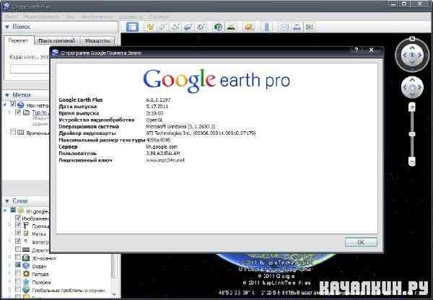Click the email envelope toolbar icon

coord(284,27)
